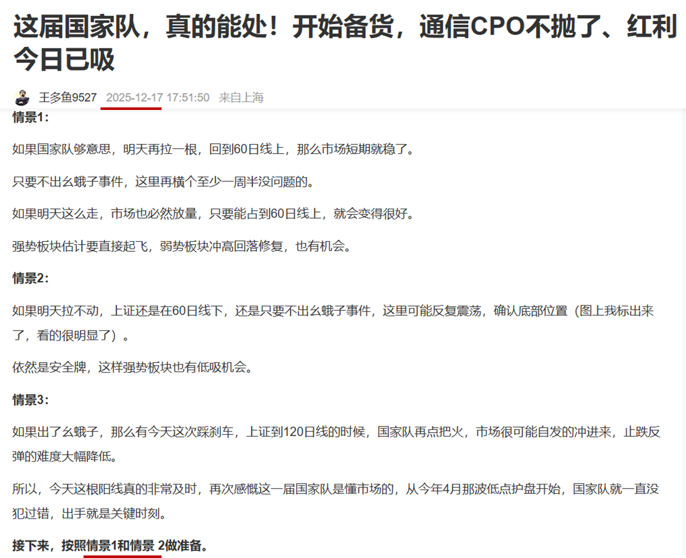Select the line 如果明天拉不动，上证还是在60日线下
The width and height of the screenshot is (686, 558).
(333, 311)
